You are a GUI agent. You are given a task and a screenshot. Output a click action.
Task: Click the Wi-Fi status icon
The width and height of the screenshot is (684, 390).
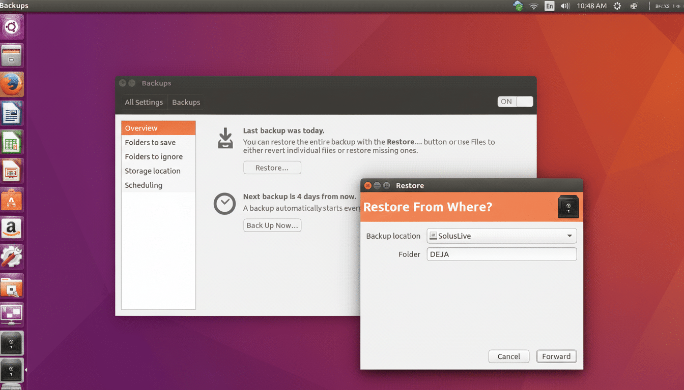(x=533, y=6)
